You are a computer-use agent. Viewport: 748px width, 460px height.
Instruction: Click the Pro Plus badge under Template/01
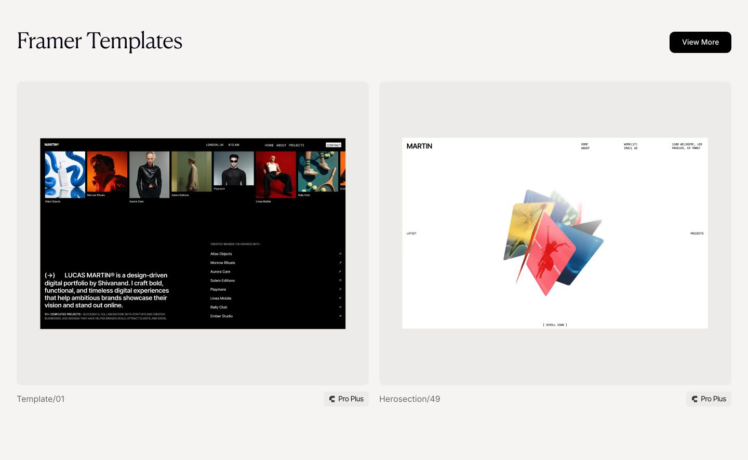(346, 399)
